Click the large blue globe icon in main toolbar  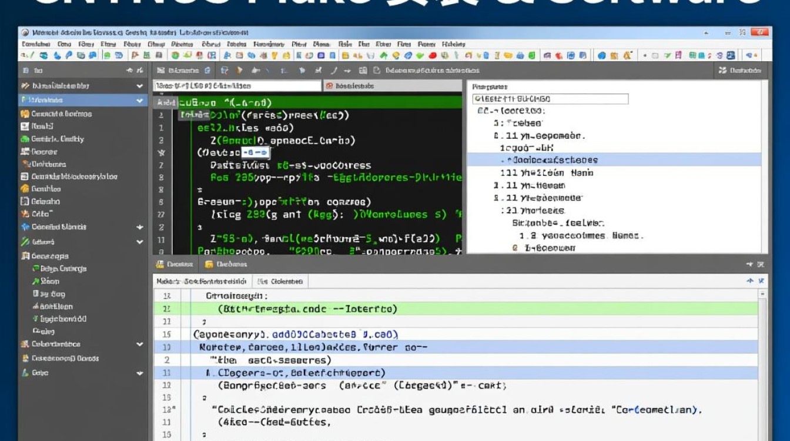tap(601, 55)
